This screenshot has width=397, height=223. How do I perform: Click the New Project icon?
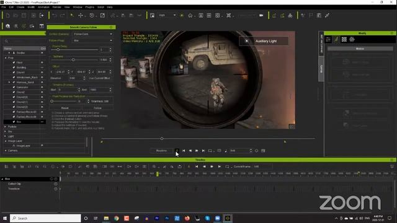click(x=7, y=15)
